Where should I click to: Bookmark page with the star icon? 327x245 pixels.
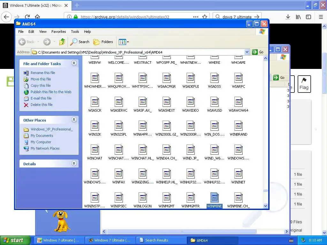205,17
